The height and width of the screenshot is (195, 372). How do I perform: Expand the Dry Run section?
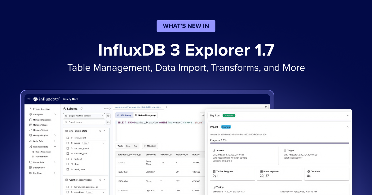[x=348, y=115]
